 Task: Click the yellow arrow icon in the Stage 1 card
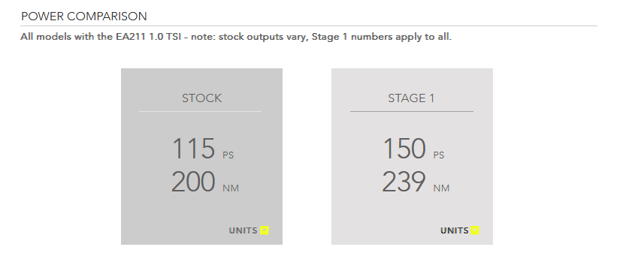(476, 230)
